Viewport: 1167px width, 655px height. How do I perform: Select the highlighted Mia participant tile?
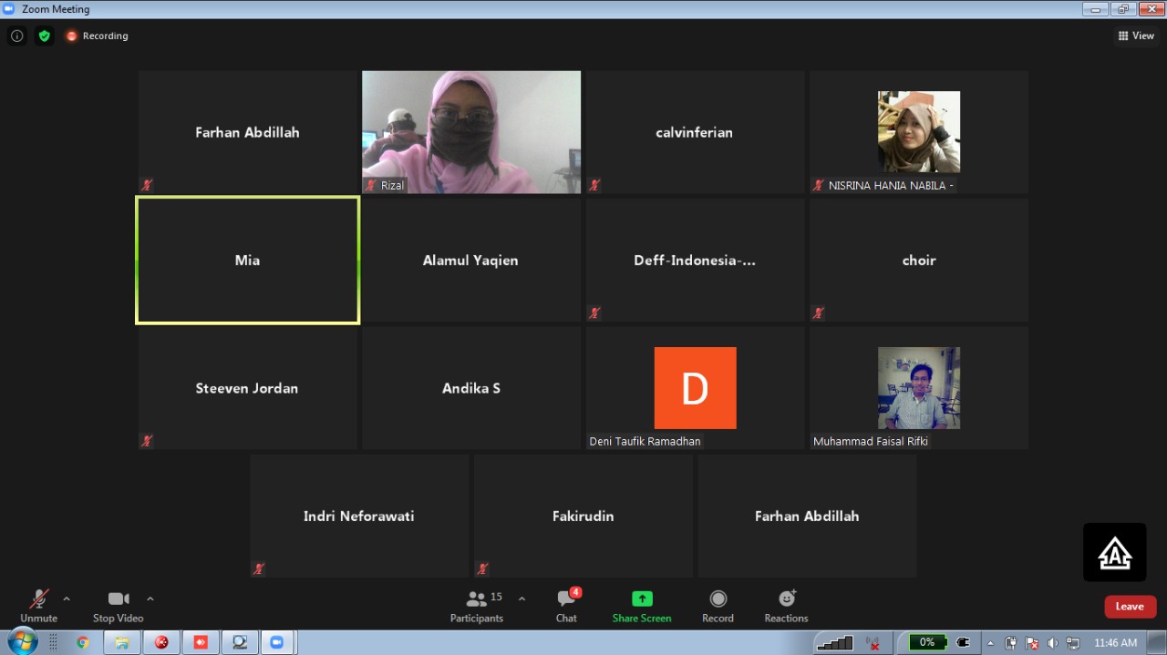pos(247,261)
